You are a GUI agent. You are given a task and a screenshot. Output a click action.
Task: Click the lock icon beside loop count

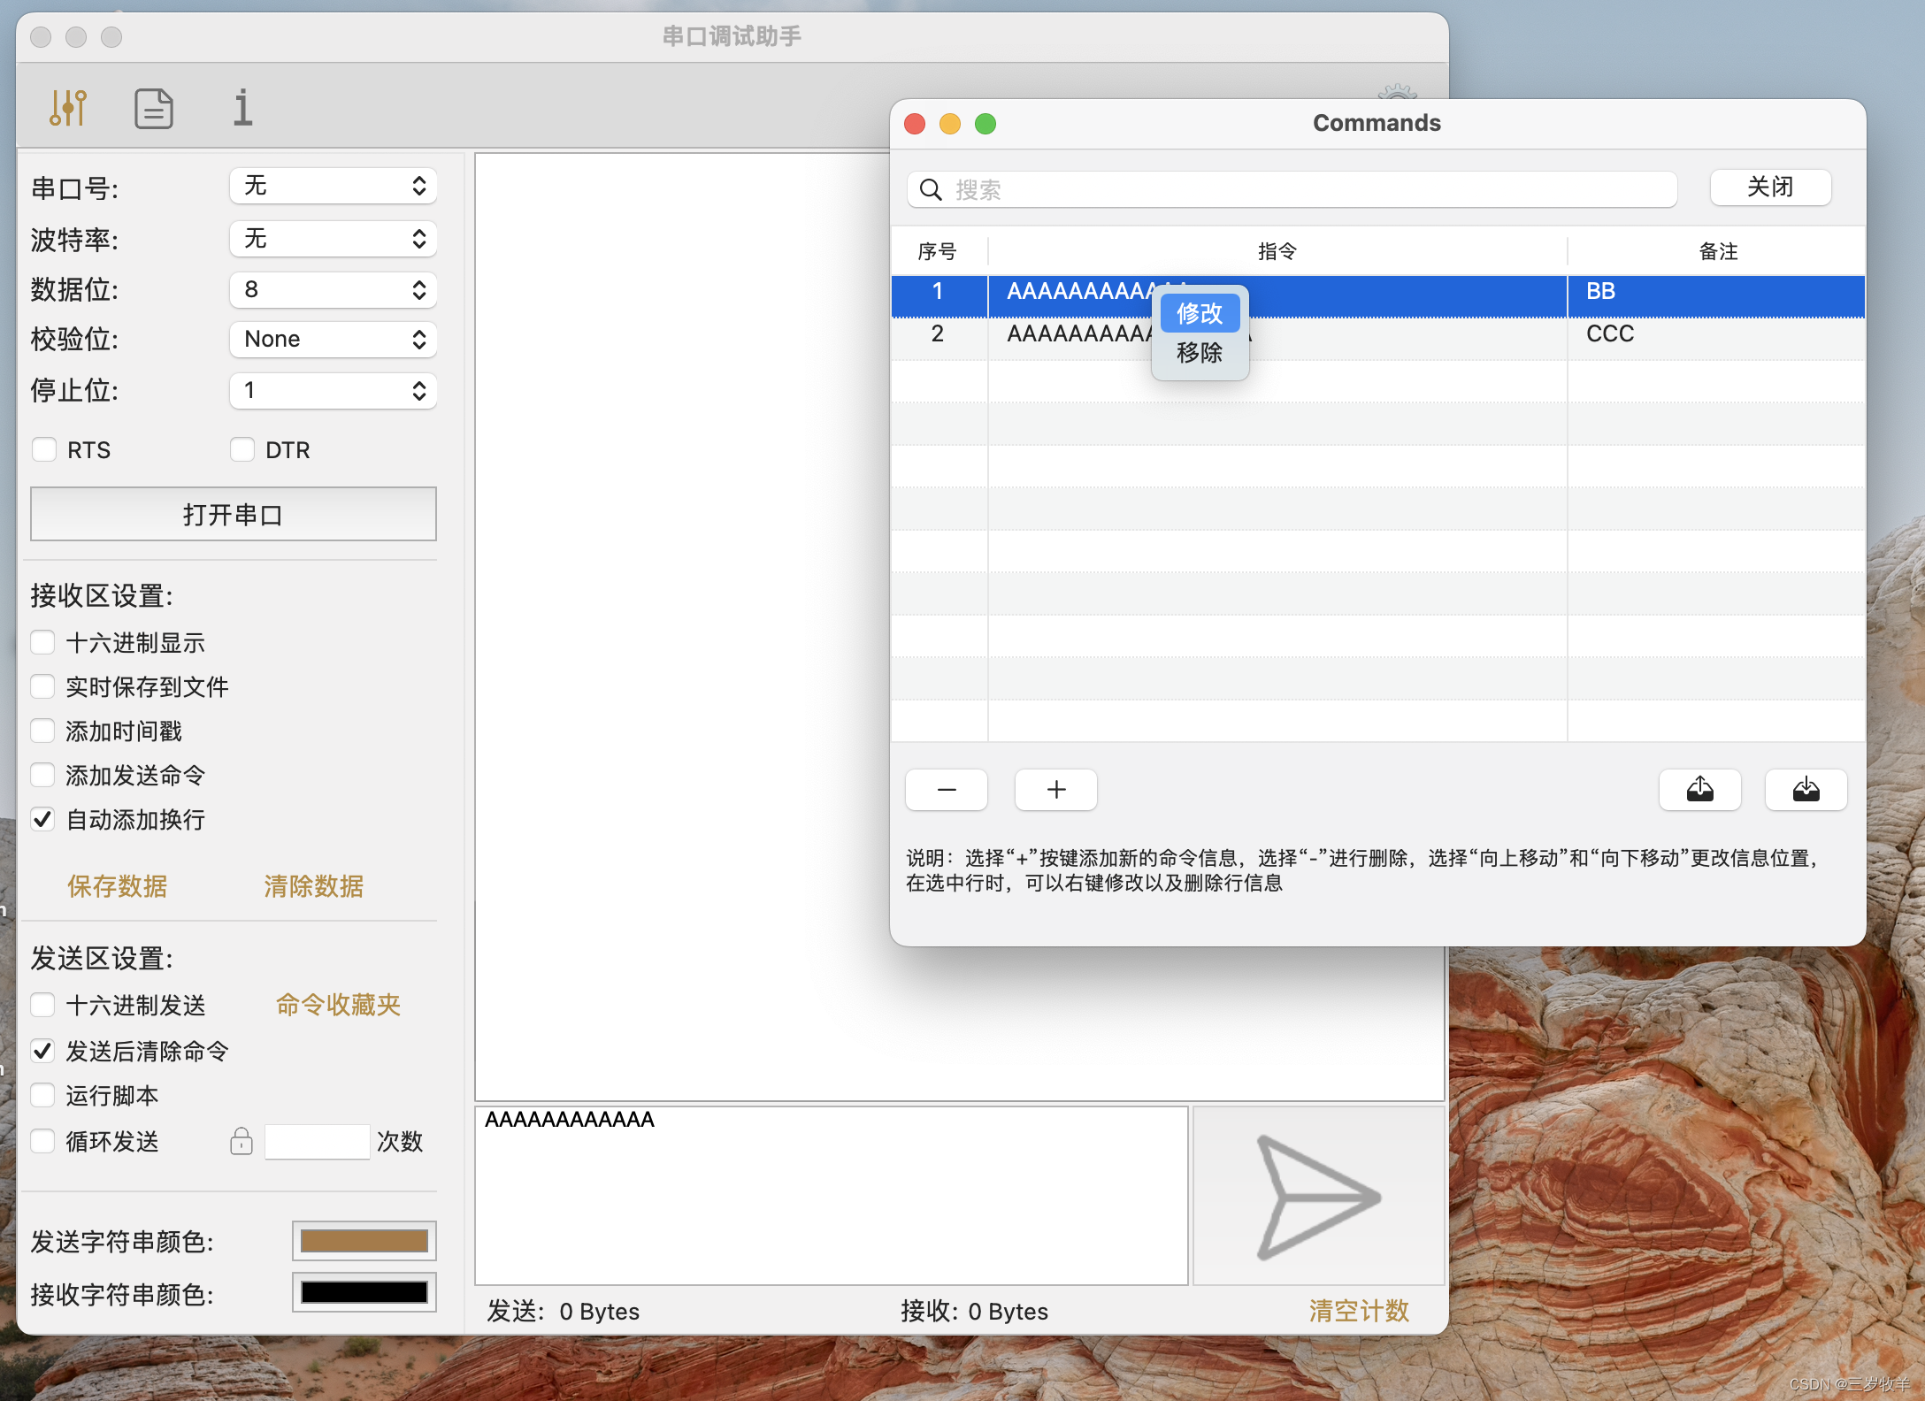(241, 1141)
